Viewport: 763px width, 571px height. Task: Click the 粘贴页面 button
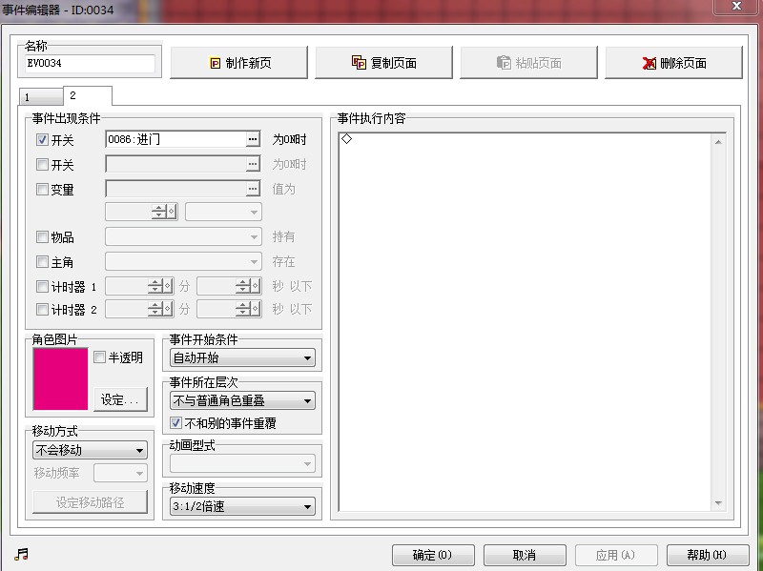point(529,62)
